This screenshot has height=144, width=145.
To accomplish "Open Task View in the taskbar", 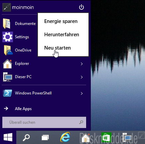I will point(45,138).
